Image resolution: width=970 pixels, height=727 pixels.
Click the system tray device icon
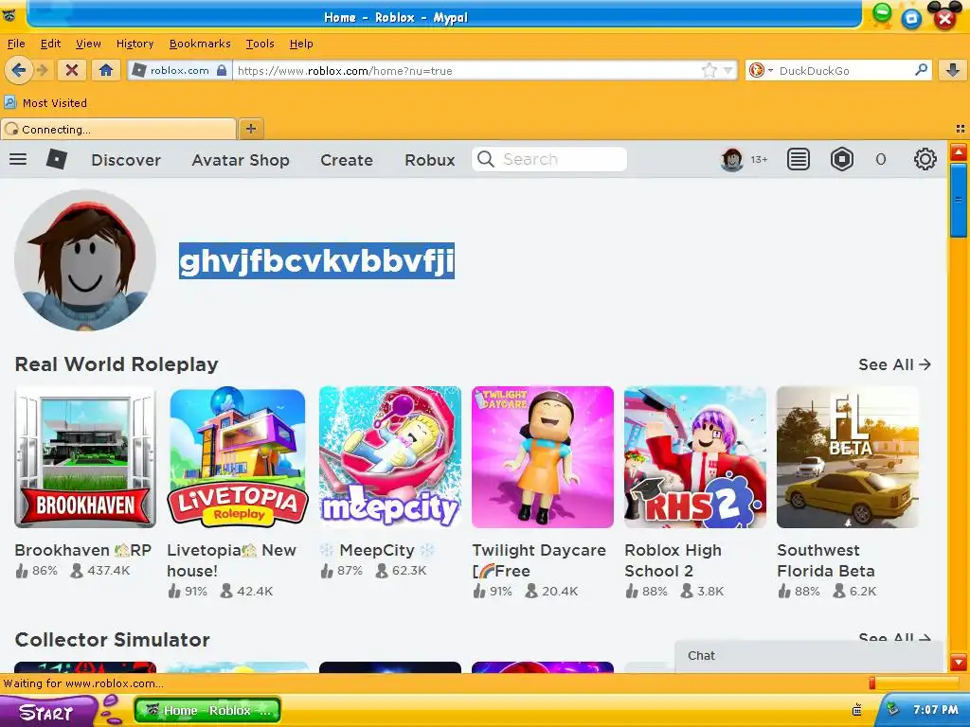pos(857,710)
